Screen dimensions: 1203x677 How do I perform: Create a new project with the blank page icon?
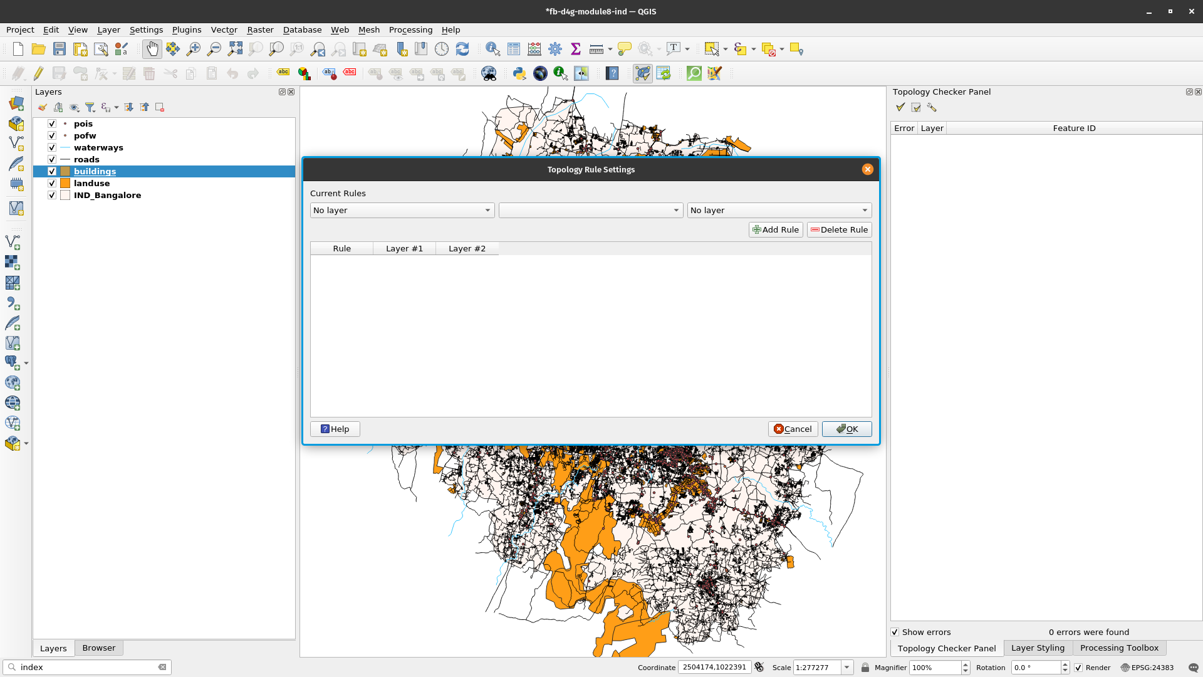coord(18,49)
